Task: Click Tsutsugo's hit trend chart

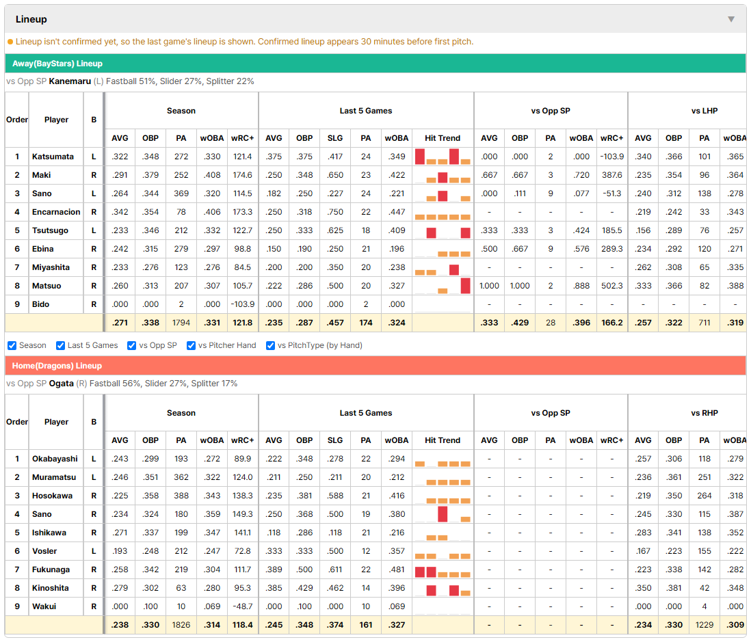Action: (443, 230)
